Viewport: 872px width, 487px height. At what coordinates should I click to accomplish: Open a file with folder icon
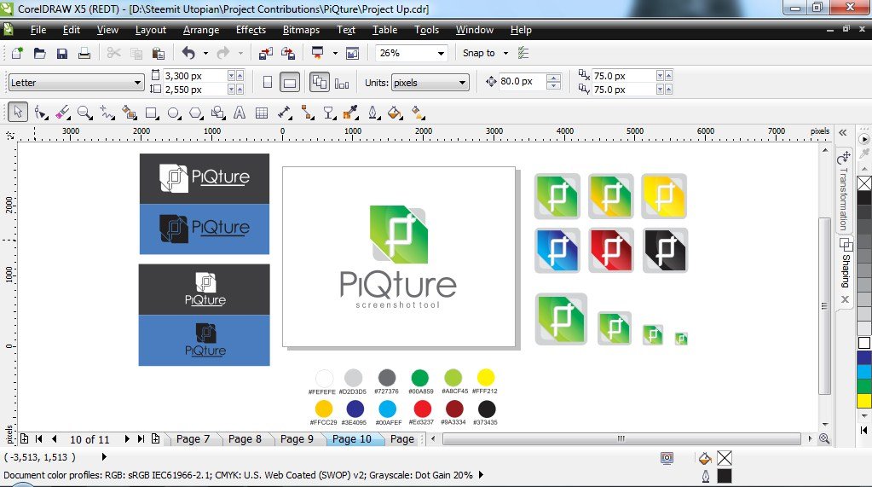point(39,53)
